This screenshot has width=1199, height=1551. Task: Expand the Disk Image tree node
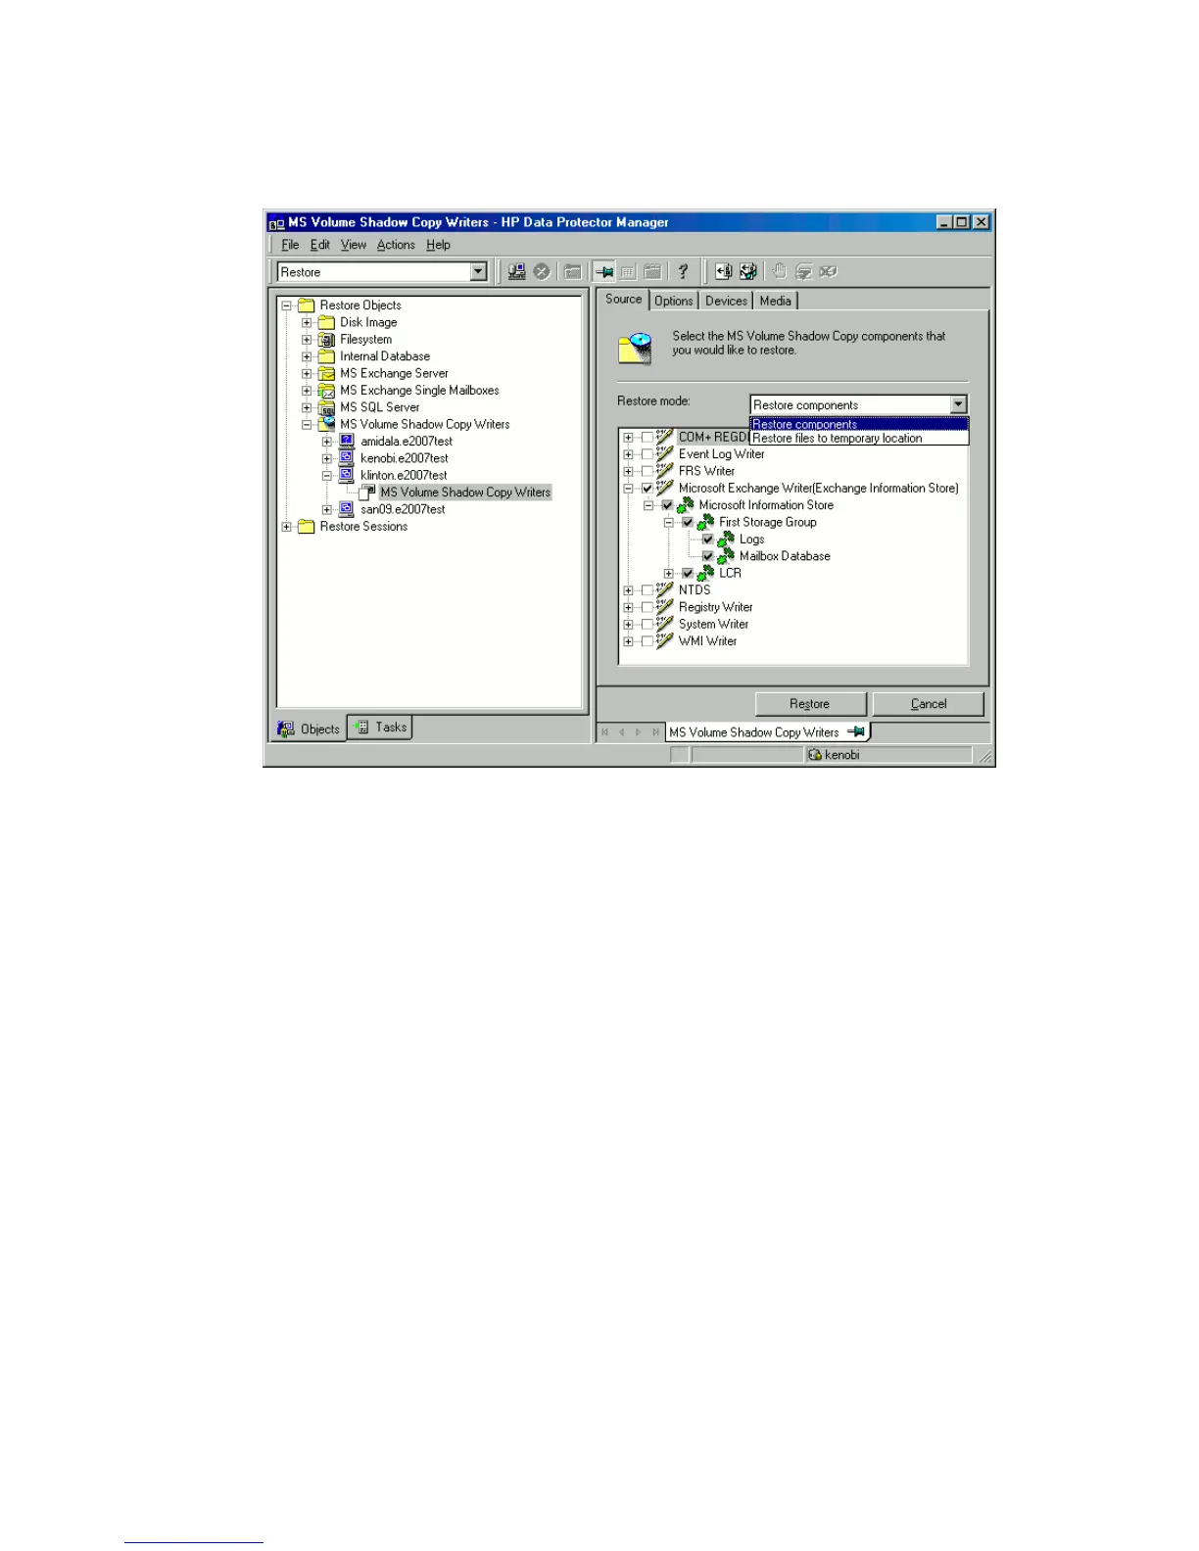pos(307,323)
